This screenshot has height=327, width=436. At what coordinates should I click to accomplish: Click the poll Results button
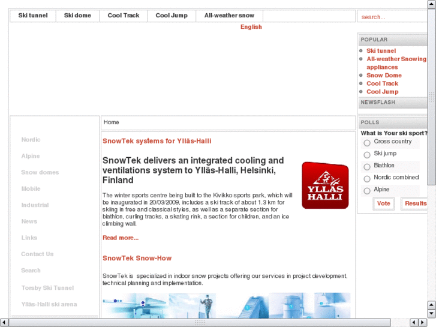[x=415, y=203]
